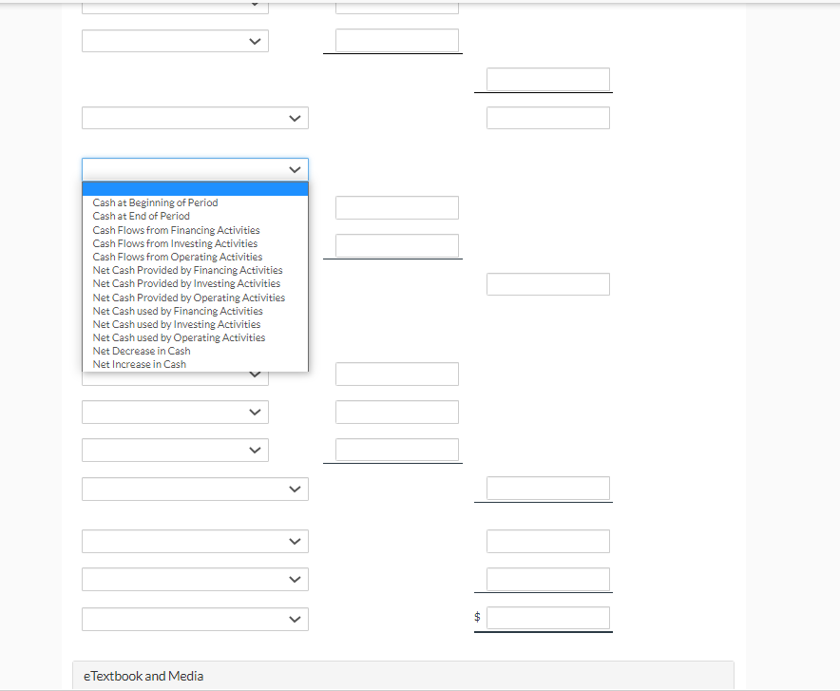The height and width of the screenshot is (691, 840).
Task: Select 'Net Cash used by Financing Activities'
Action: coord(195,311)
